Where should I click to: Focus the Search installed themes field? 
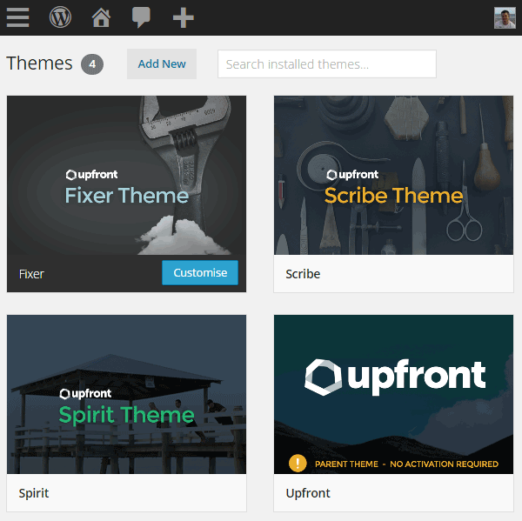click(x=327, y=63)
